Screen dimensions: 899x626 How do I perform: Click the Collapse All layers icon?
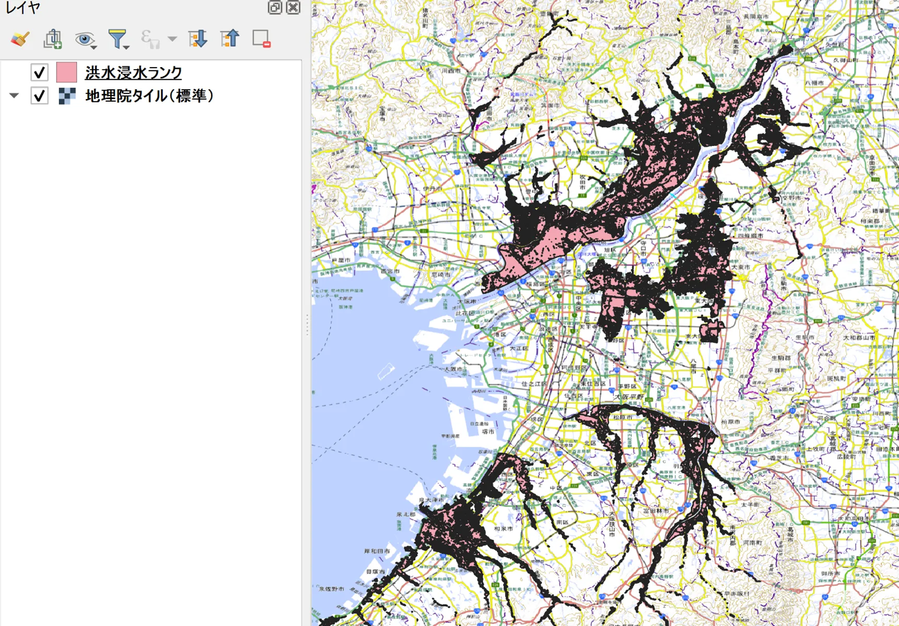tap(230, 39)
